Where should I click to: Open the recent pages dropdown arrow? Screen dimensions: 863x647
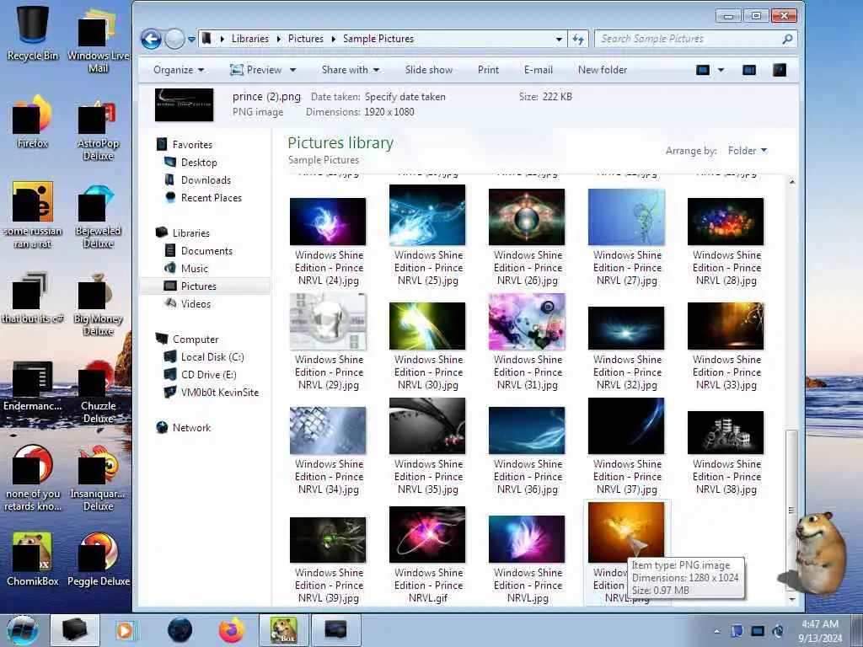tap(191, 40)
